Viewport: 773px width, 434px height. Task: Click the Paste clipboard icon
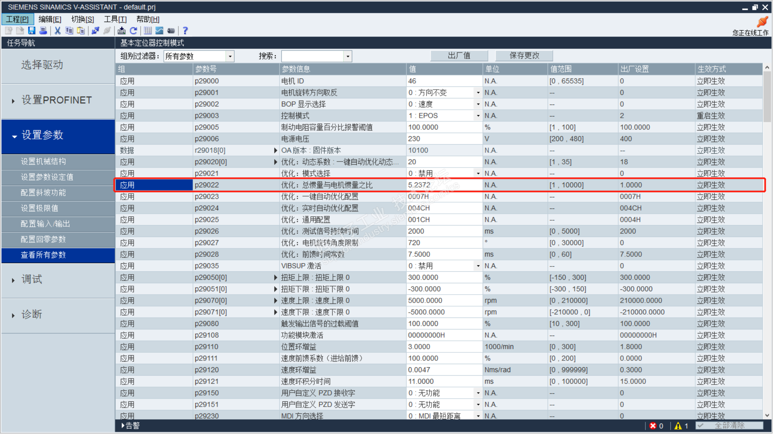pos(81,31)
